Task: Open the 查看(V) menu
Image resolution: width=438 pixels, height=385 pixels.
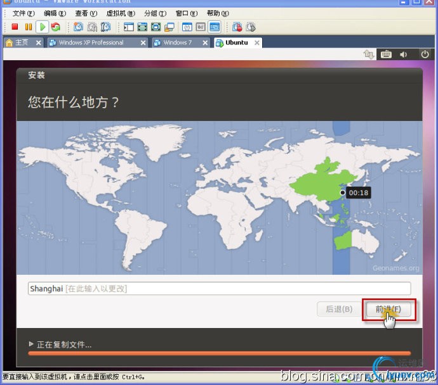Action: [86, 13]
